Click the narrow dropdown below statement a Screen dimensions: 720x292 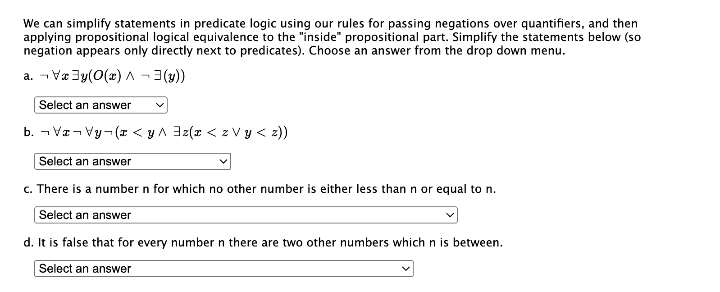[x=99, y=105]
